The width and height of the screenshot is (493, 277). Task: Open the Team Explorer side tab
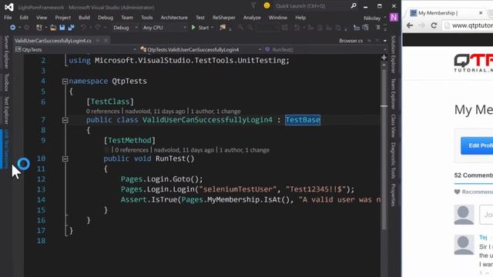click(x=393, y=94)
